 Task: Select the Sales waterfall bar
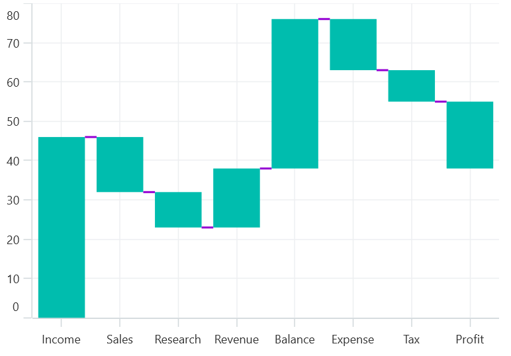[120, 164]
